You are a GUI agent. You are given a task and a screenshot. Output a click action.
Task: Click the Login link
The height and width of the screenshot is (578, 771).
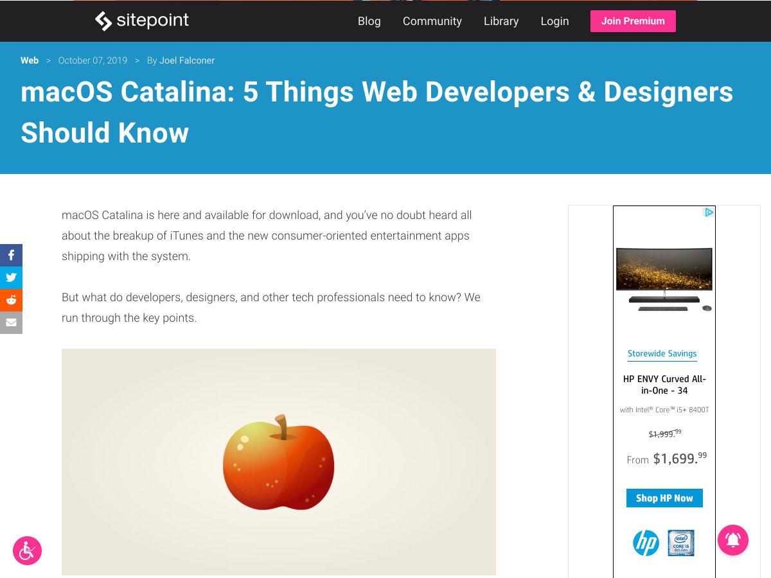(554, 21)
